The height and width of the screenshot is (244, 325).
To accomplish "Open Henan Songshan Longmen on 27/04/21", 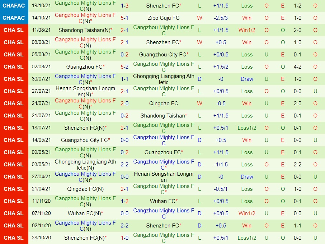I will tap(164, 177).
